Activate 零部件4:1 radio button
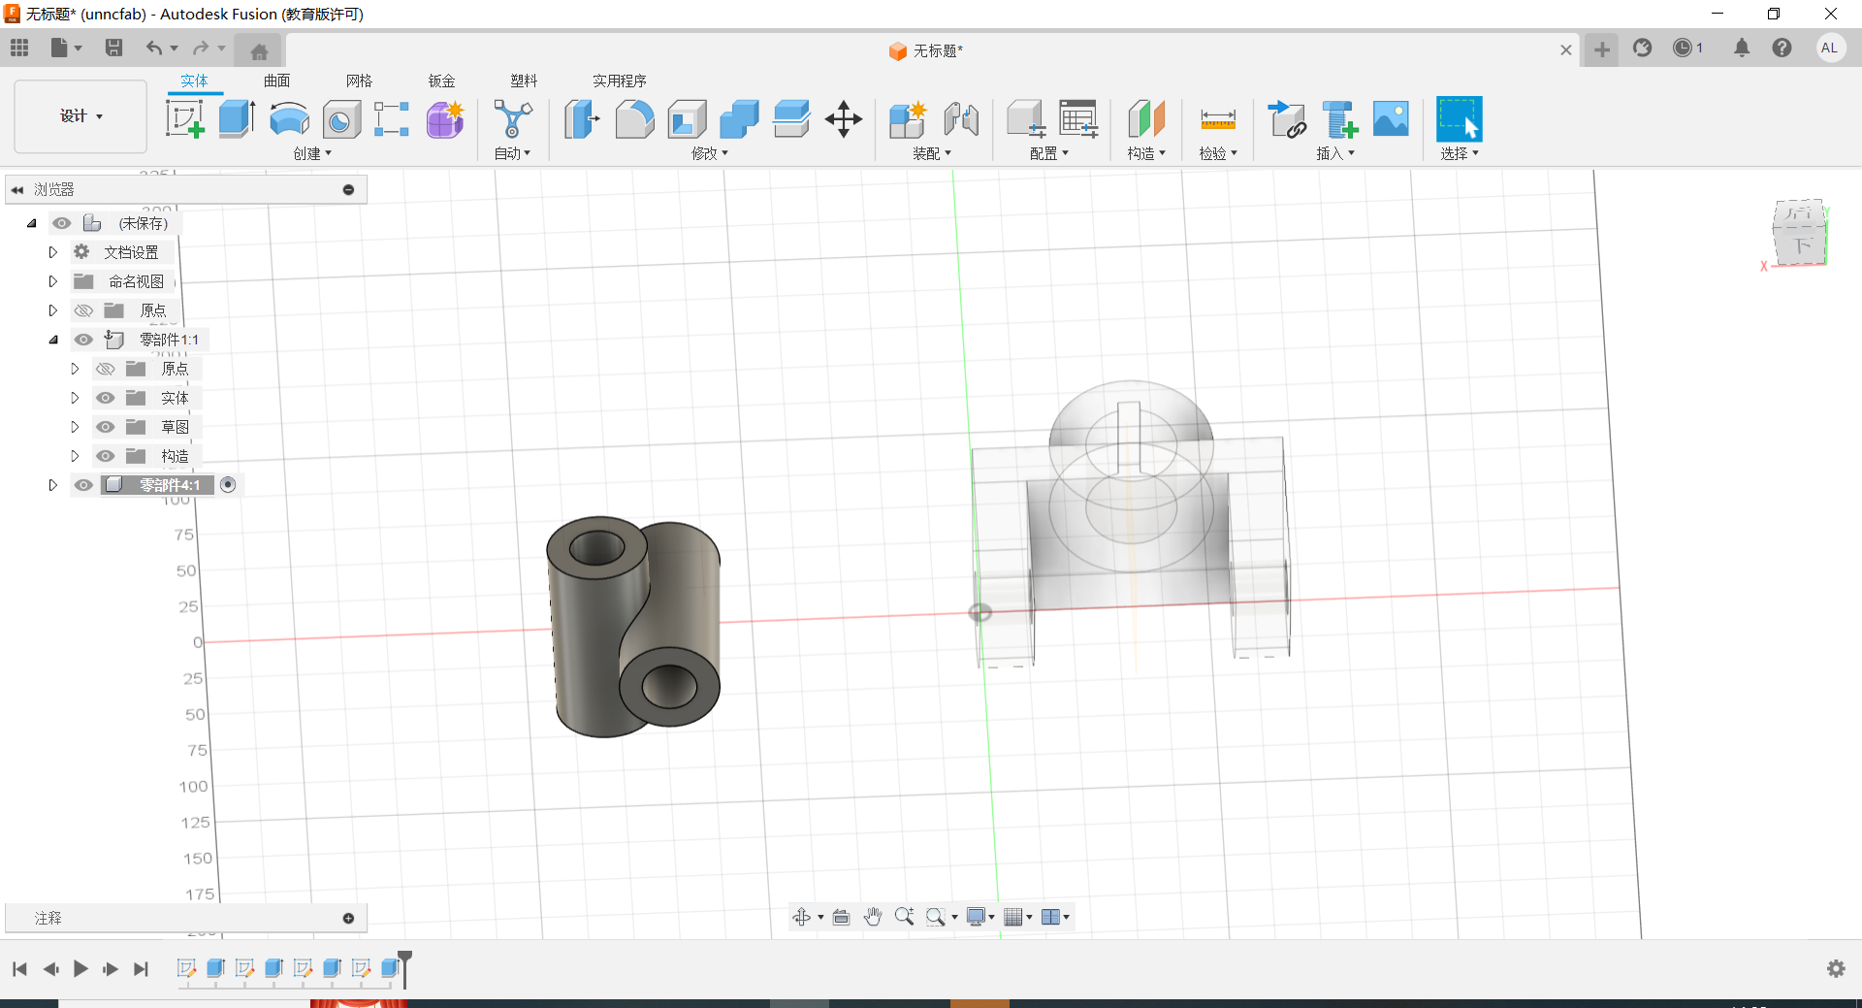The image size is (1862, 1008). (228, 485)
